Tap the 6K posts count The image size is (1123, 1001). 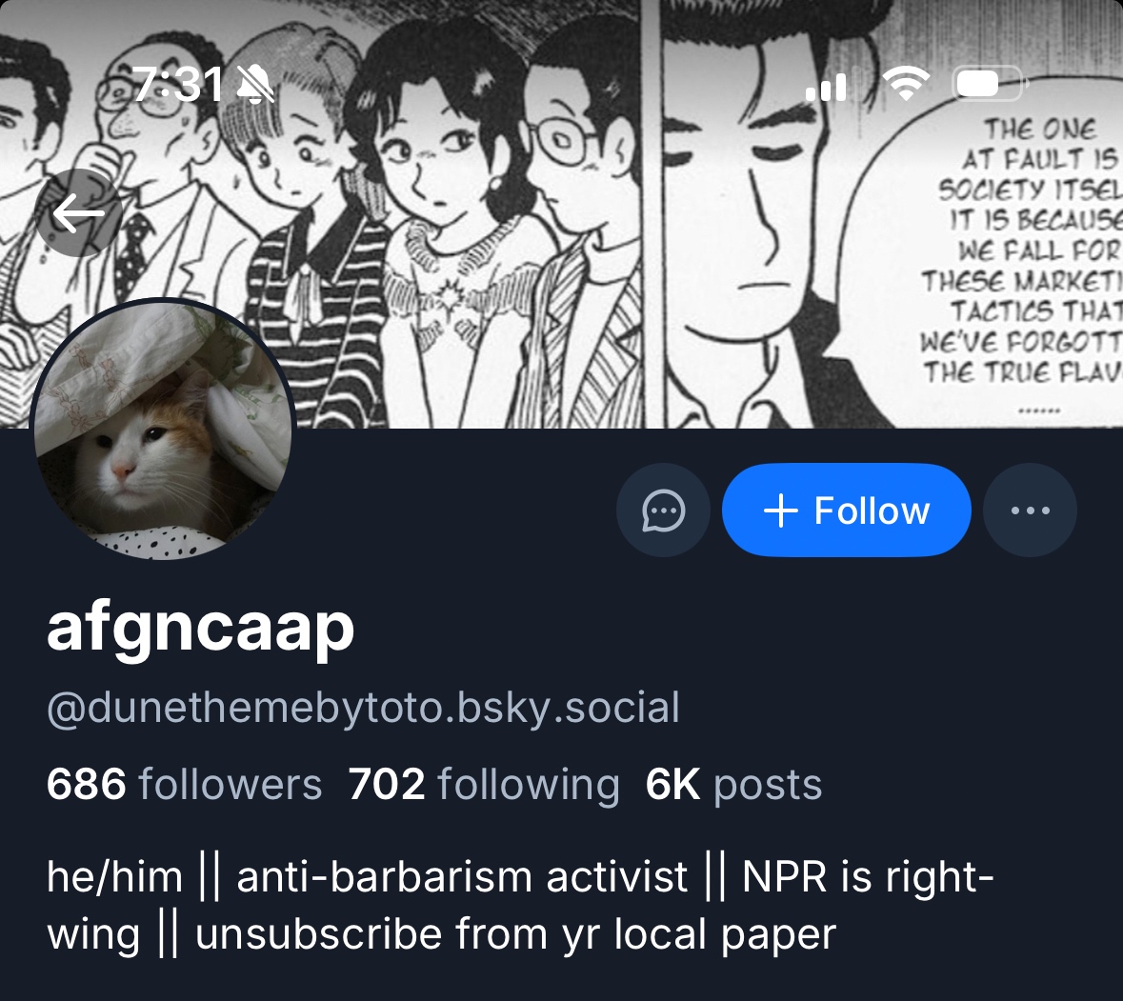(733, 785)
